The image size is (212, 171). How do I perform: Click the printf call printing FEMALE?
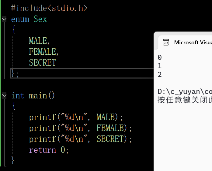(80, 128)
